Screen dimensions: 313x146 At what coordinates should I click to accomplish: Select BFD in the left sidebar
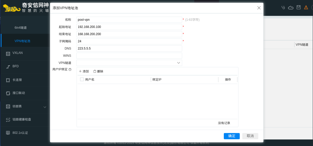pyautogui.click(x=15, y=66)
